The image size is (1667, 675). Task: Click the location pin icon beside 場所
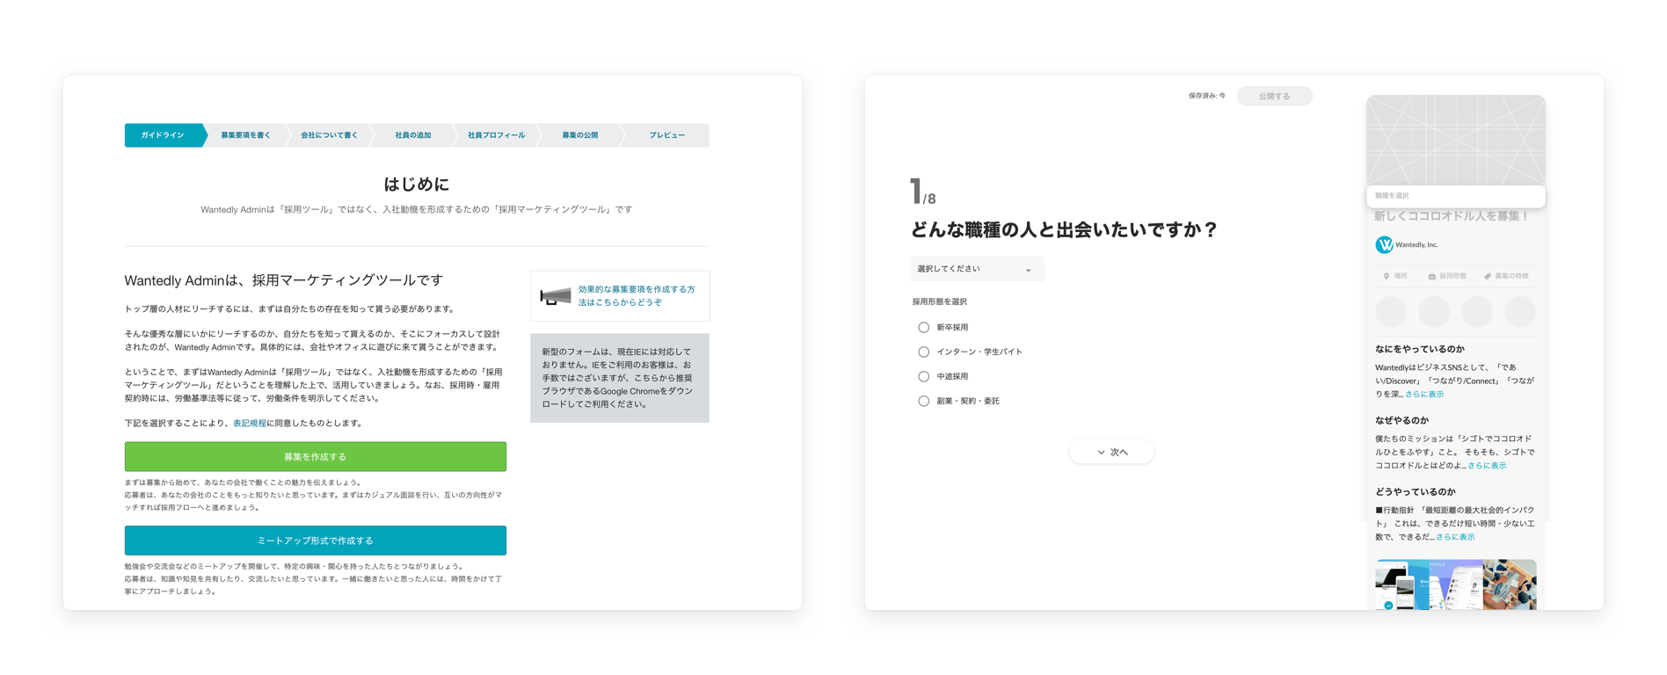tap(1387, 276)
